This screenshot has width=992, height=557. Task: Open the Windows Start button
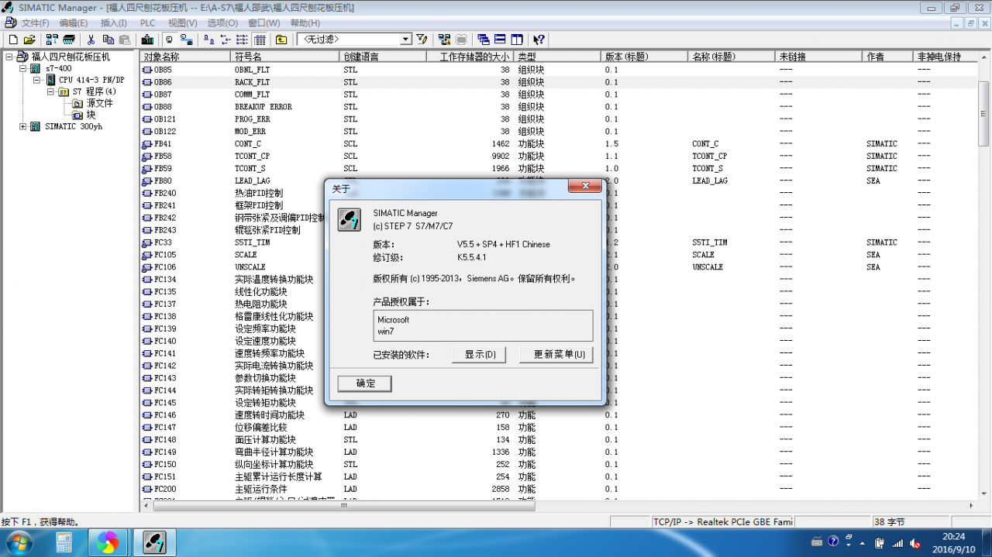[x=18, y=542]
